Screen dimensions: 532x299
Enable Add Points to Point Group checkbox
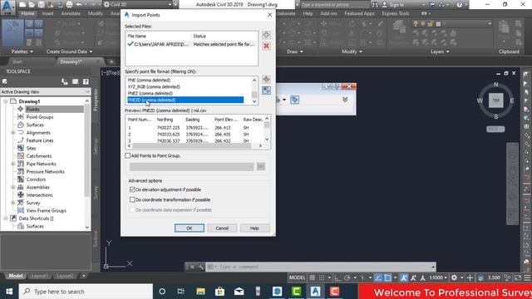[x=127, y=155]
